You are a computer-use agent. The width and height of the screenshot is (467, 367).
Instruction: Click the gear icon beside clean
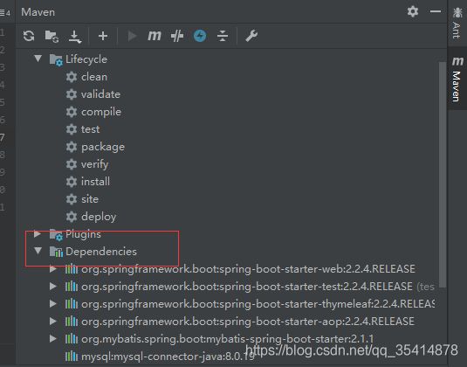72,77
